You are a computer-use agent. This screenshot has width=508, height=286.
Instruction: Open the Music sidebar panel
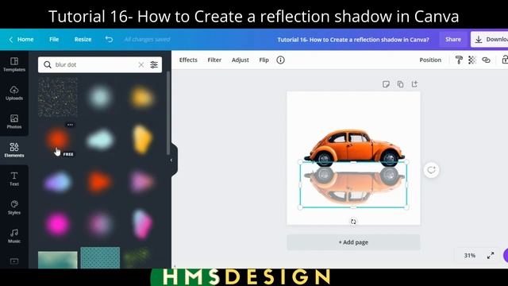click(14, 235)
